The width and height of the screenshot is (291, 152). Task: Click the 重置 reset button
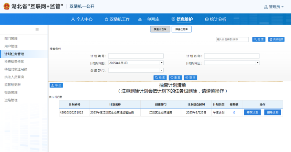175,78
